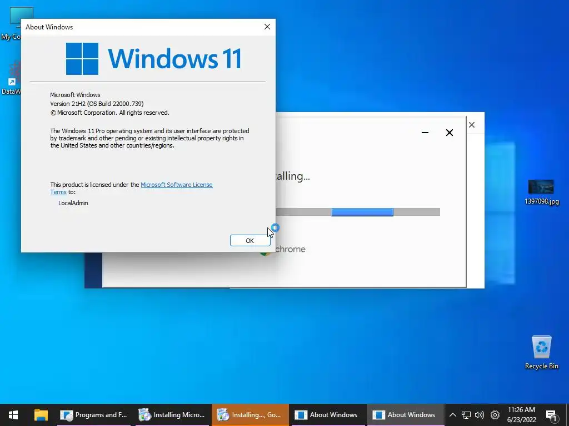This screenshot has width=569, height=426.
Task: Open network status tray icon
Action: 466,415
